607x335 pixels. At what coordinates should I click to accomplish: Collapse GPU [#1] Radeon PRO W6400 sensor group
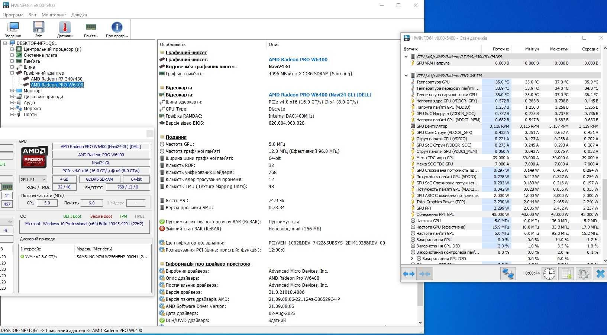[406, 75]
